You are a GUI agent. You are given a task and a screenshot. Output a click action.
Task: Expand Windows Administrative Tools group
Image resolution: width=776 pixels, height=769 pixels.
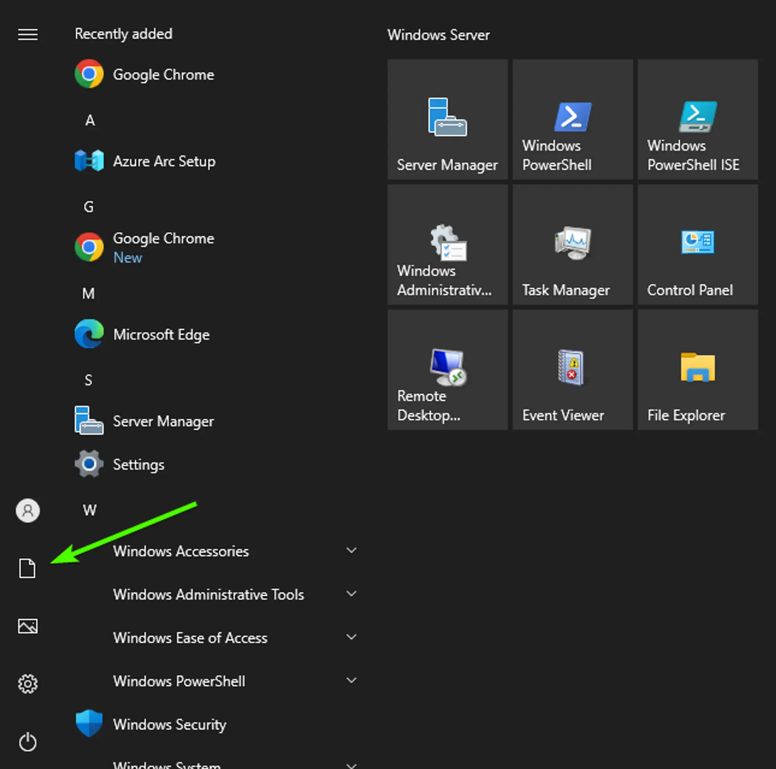pos(208,595)
